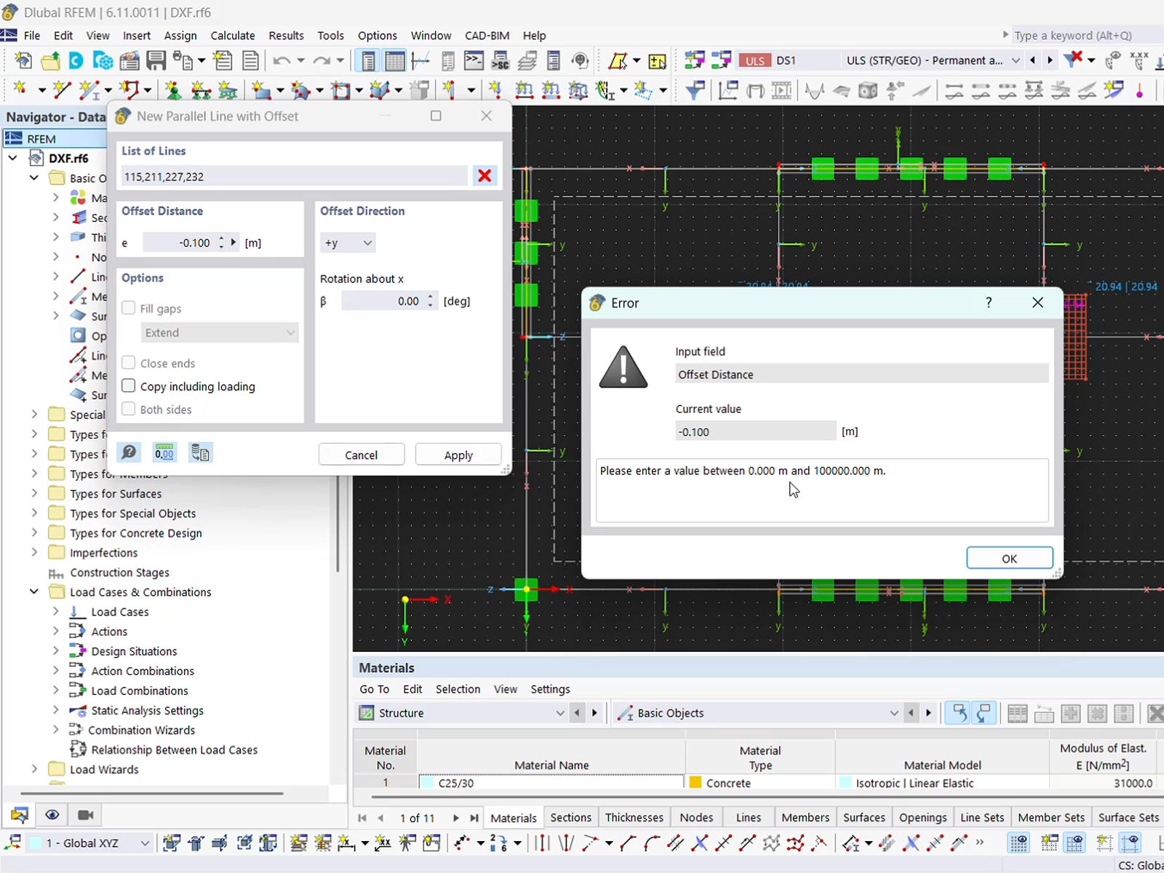Apply the parallel line settings
The width and height of the screenshot is (1164, 873).
pos(458,454)
